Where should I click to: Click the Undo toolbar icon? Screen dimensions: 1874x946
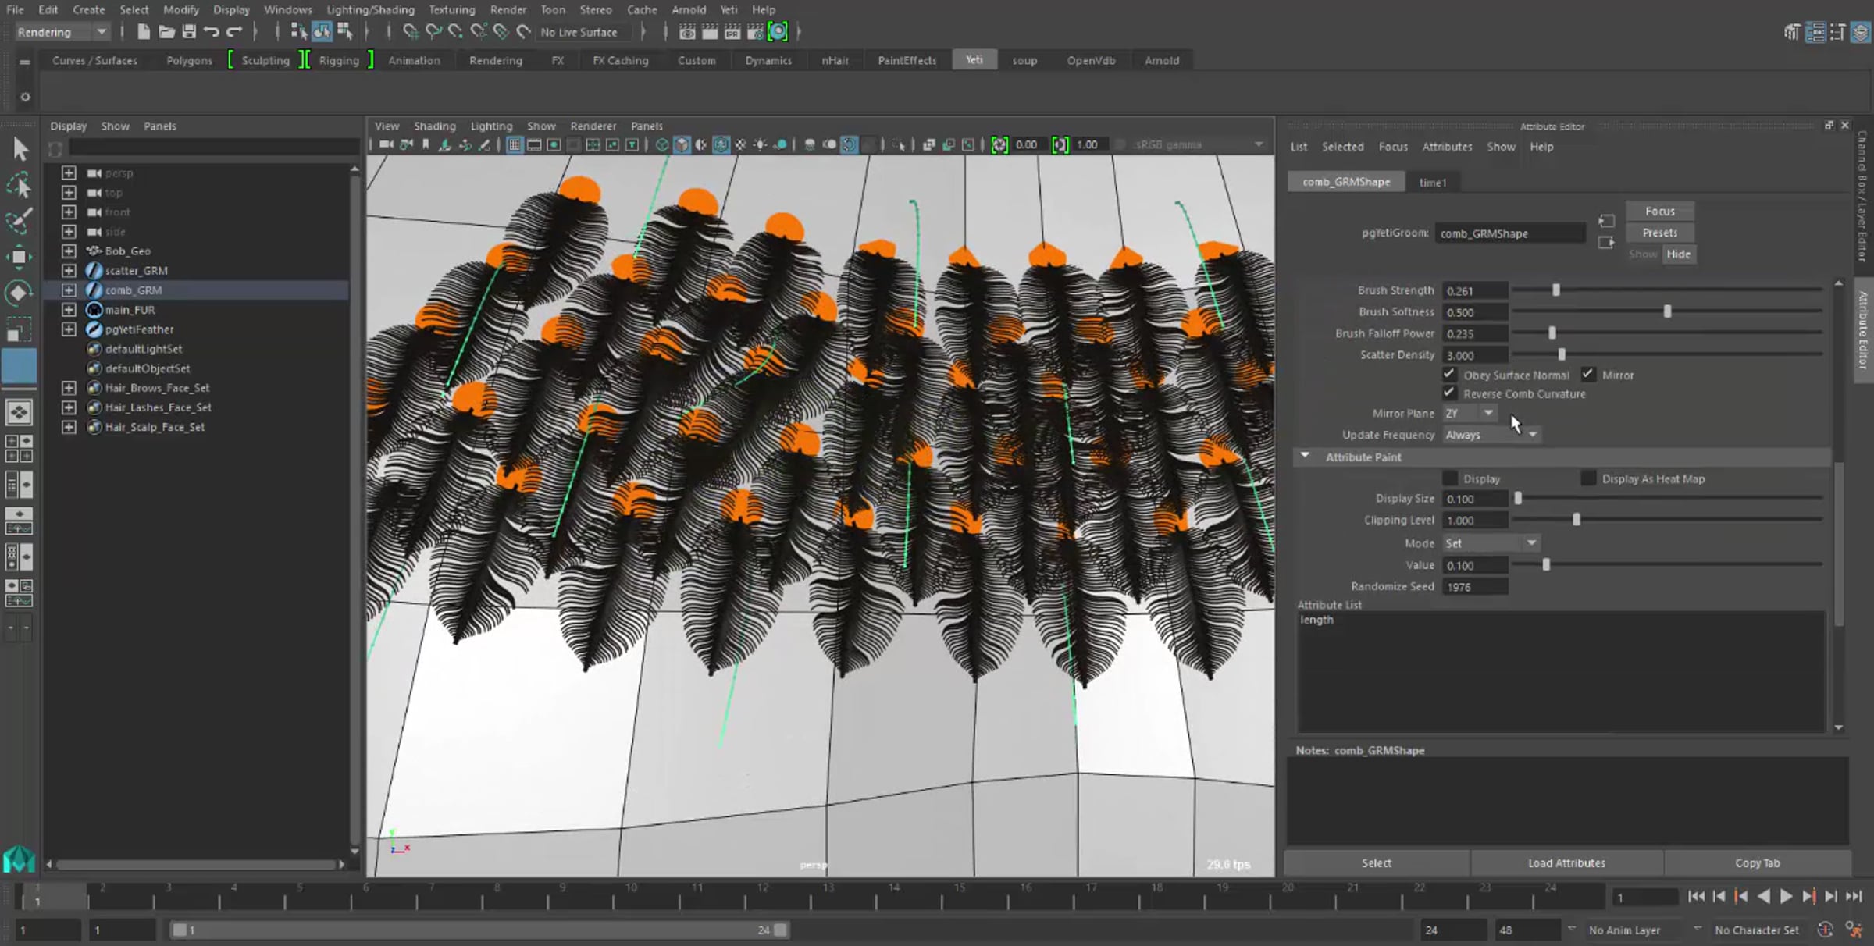tap(212, 32)
